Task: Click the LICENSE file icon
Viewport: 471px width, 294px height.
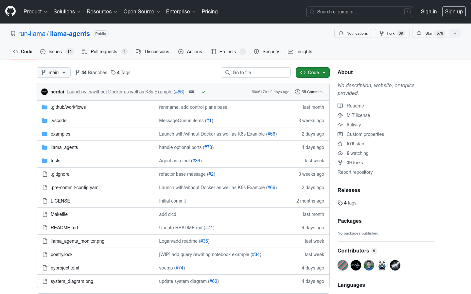Action: (45, 201)
